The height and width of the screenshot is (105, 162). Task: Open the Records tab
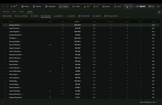pos(58,16)
